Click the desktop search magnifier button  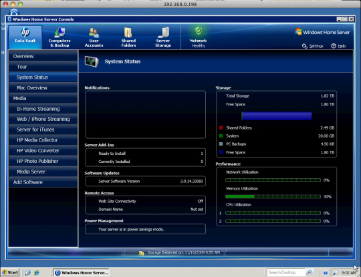click(310, 272)
